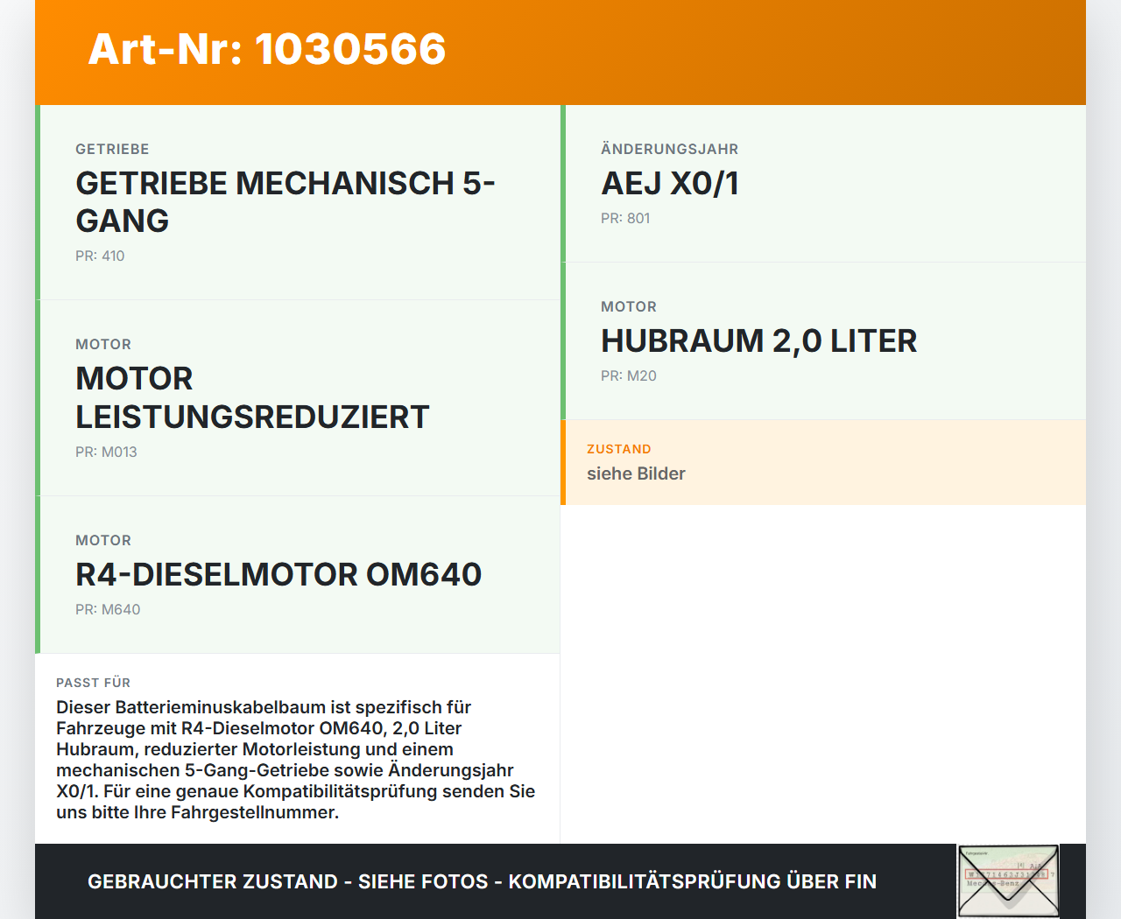This screenshot has height=919, width=1121.
Task: Click the orange accent bar on ZUSTAND card
Action: coord(563,462)
